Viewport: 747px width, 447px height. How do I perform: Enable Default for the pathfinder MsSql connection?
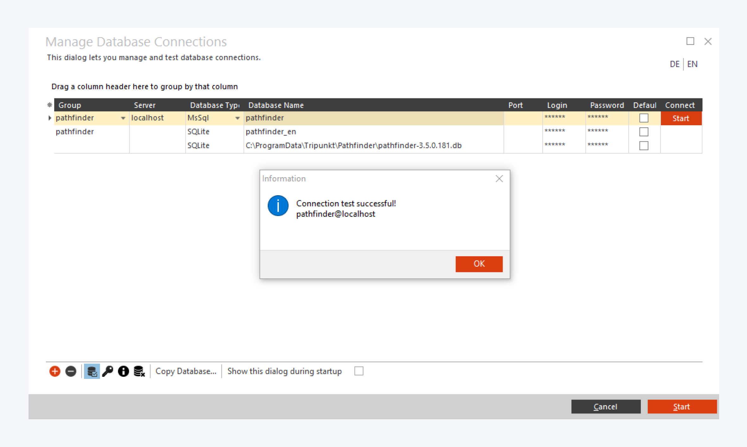point(644,117)
